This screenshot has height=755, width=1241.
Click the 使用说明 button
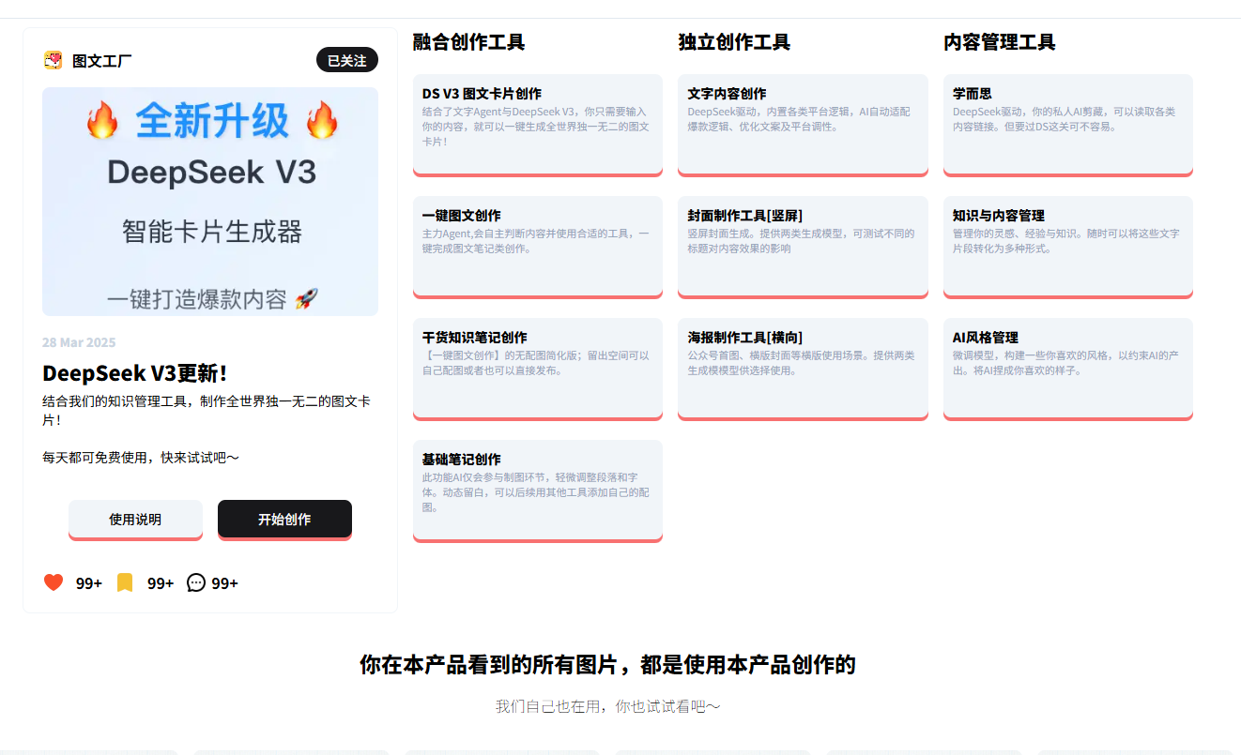135,519
